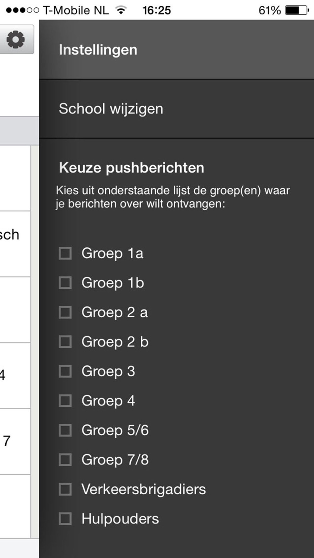
Task: Tap the Verkeersbrigadiers label
Action: click(143, 489)
